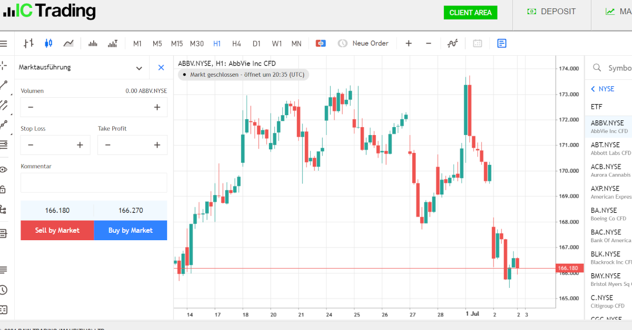Select the H4 timeframe
The height and width of the screenshot is (330, 632).
tap(236, 44)
